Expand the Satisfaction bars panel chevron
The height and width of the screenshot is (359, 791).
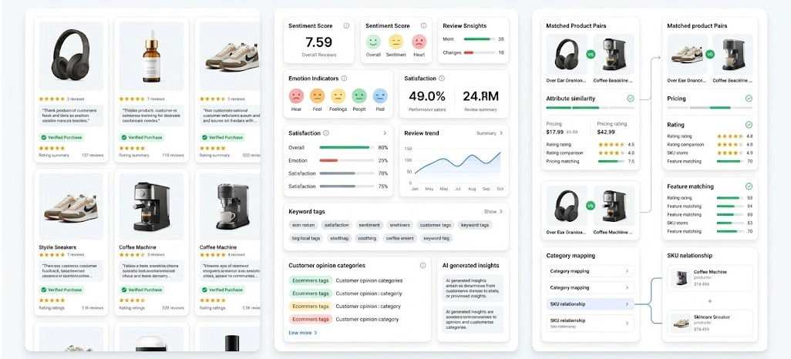pyautogui.click(x=385, y=133)
